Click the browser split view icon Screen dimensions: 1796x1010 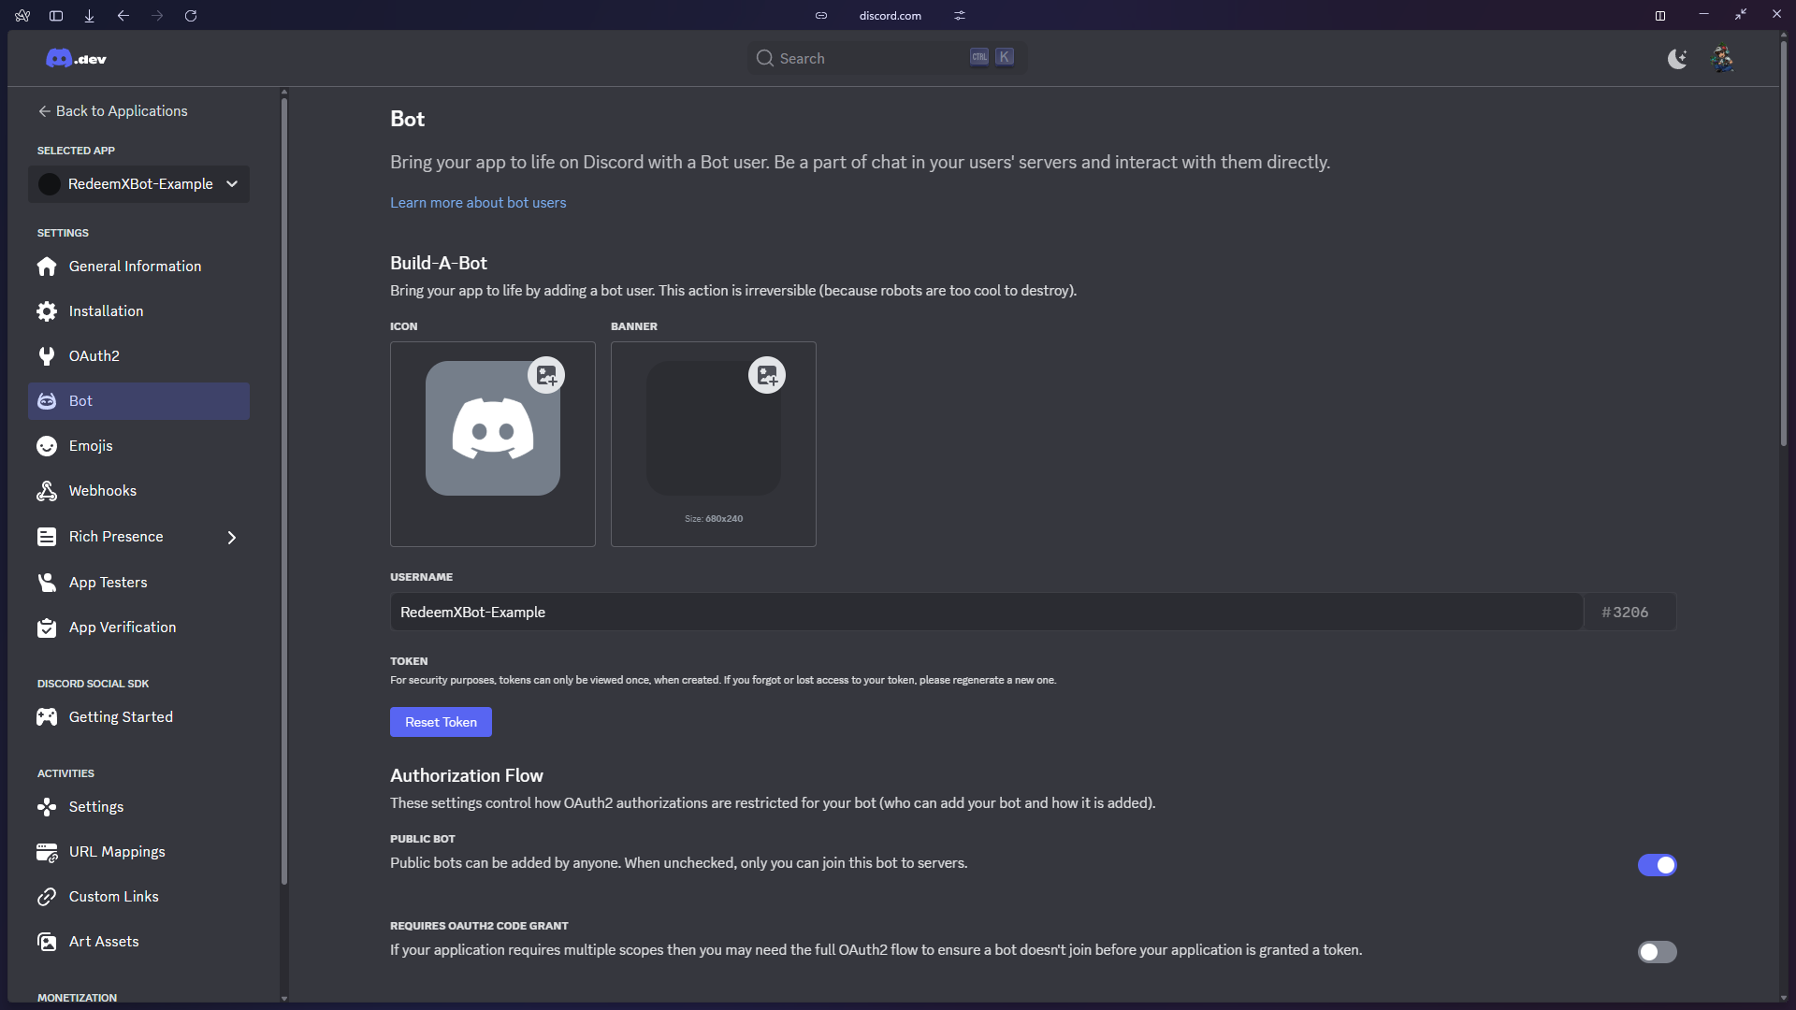(x=1660, y=16)
